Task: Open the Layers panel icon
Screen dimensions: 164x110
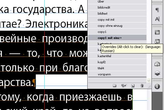Action: click(x=157, y=73)
